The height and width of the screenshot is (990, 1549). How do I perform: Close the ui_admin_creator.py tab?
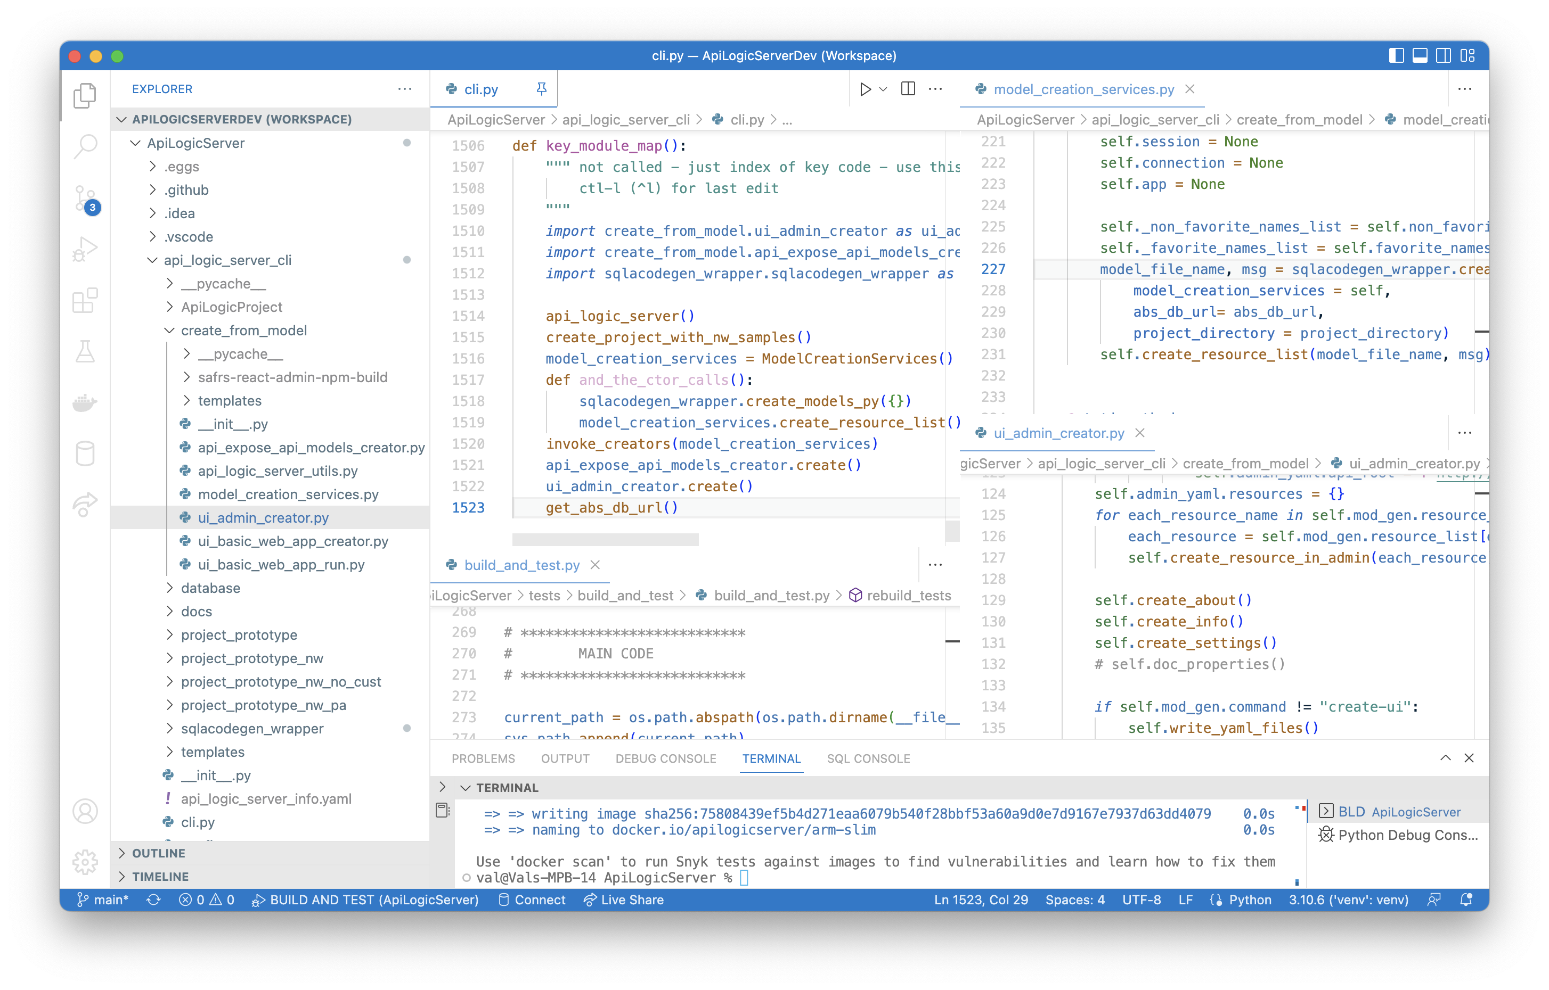(1140, 433)
